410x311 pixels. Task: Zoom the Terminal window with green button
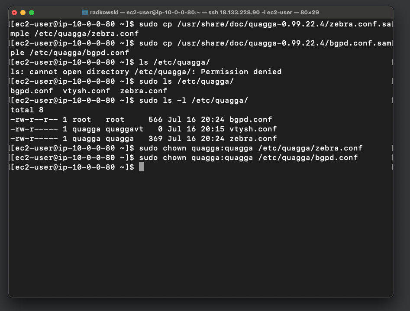pos(32,13)
